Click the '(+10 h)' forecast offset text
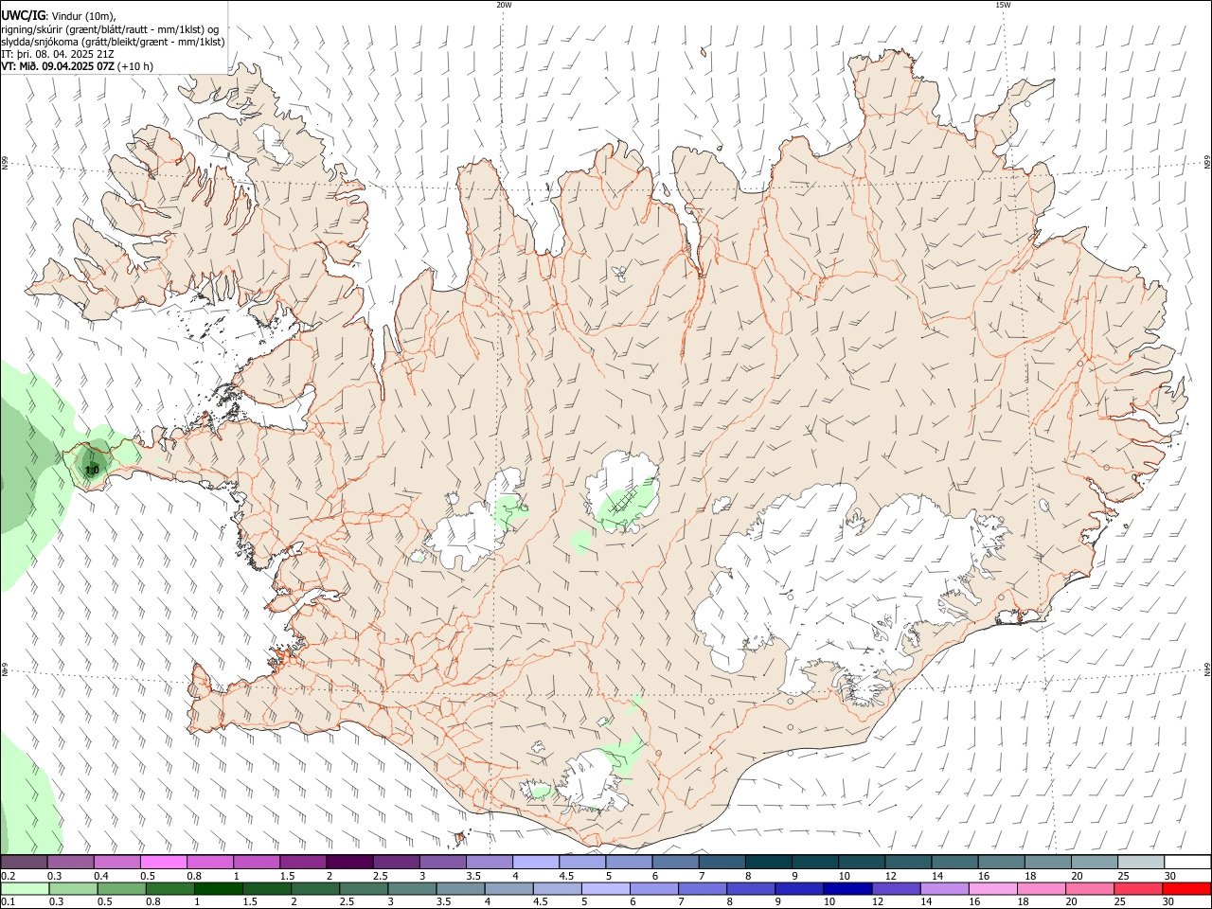 pyautogui.click(x=136, y=66)
